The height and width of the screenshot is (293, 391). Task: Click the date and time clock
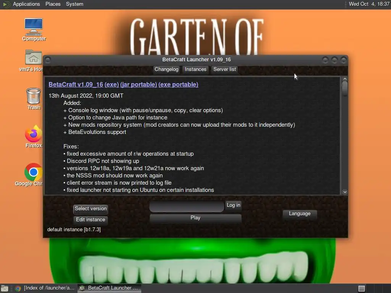pyautogui.click(x=369, y=4)
